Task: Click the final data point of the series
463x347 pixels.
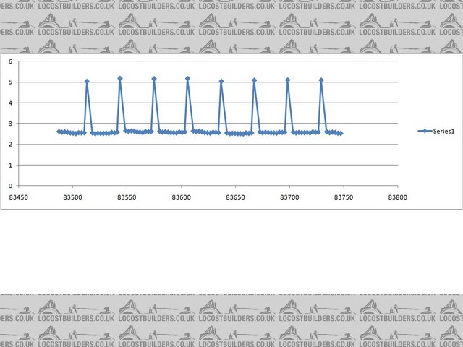Action: pos(341,133)
